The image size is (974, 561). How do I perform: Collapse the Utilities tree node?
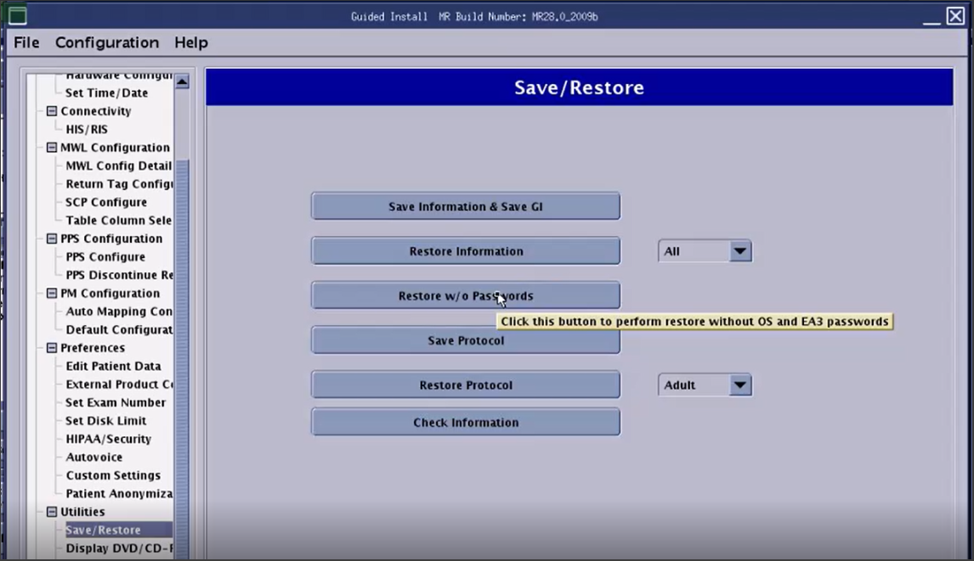pos(52,512)
